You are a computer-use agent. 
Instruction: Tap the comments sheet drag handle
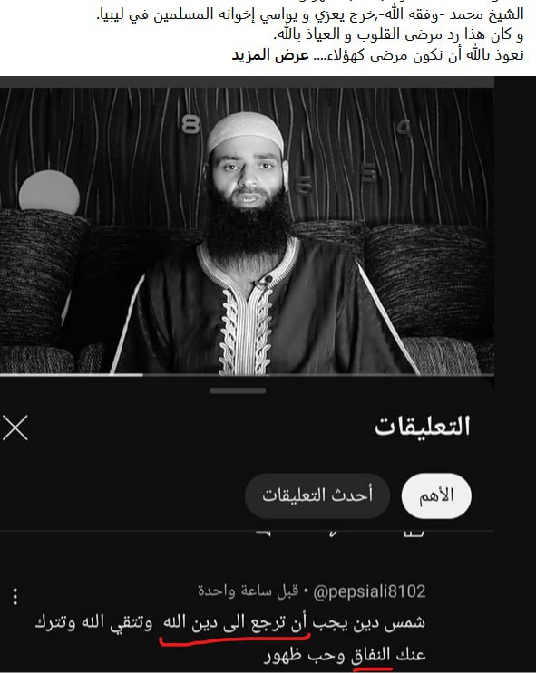click(238, 390)
